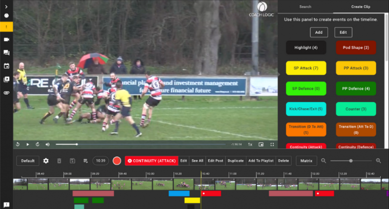389x209 pixels.
Task: Switch to the Search tab
Action: [305, 7]
